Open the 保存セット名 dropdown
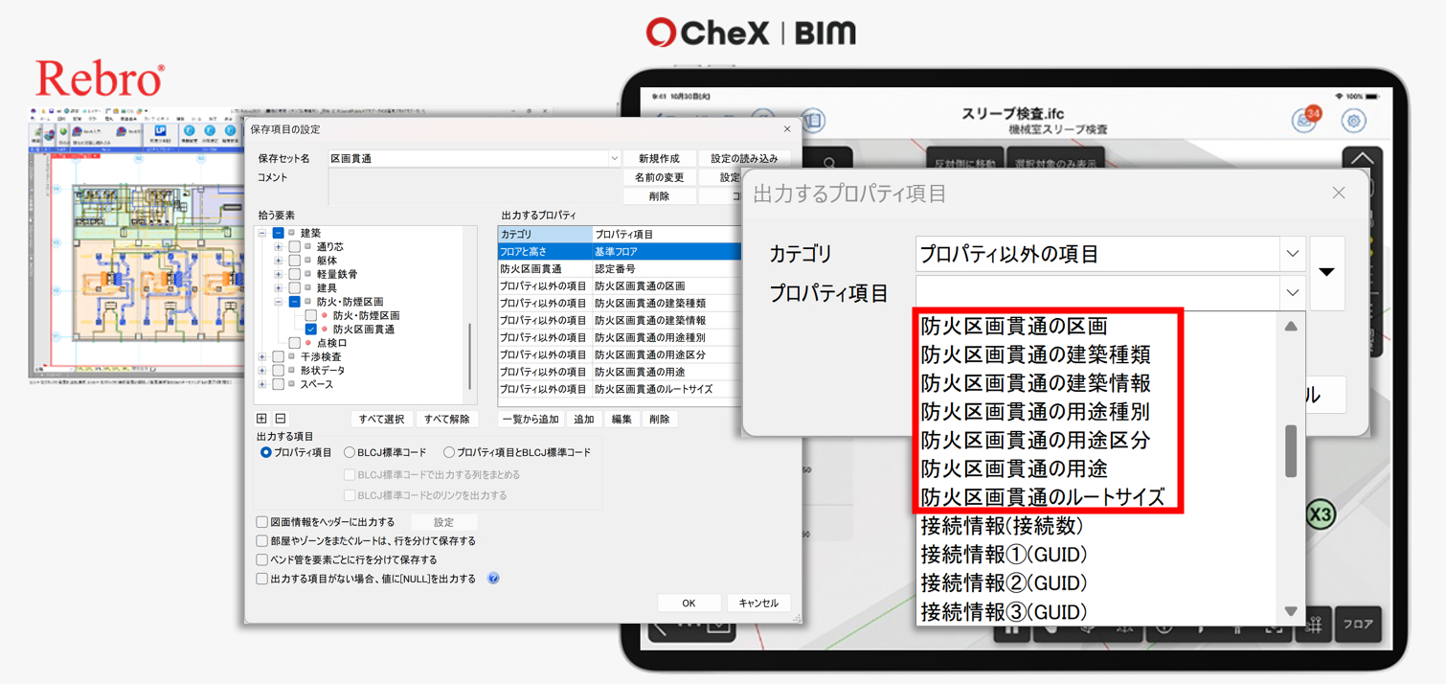 coord(614,159)
